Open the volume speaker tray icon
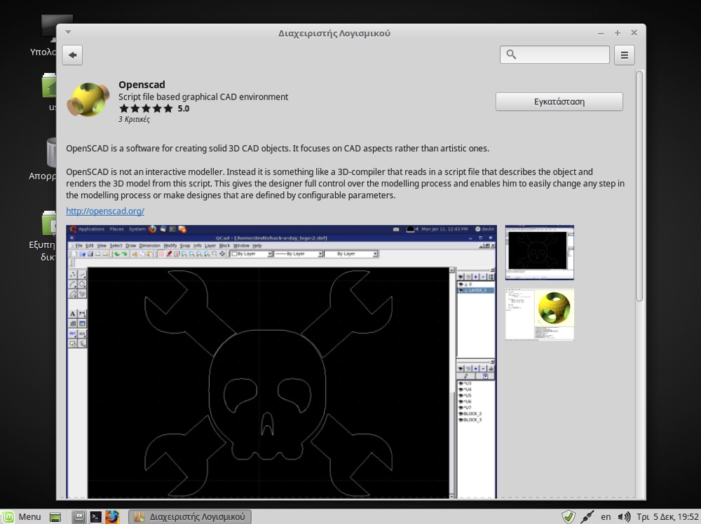This screenshot has width=701, height=524. click(624, 517)
